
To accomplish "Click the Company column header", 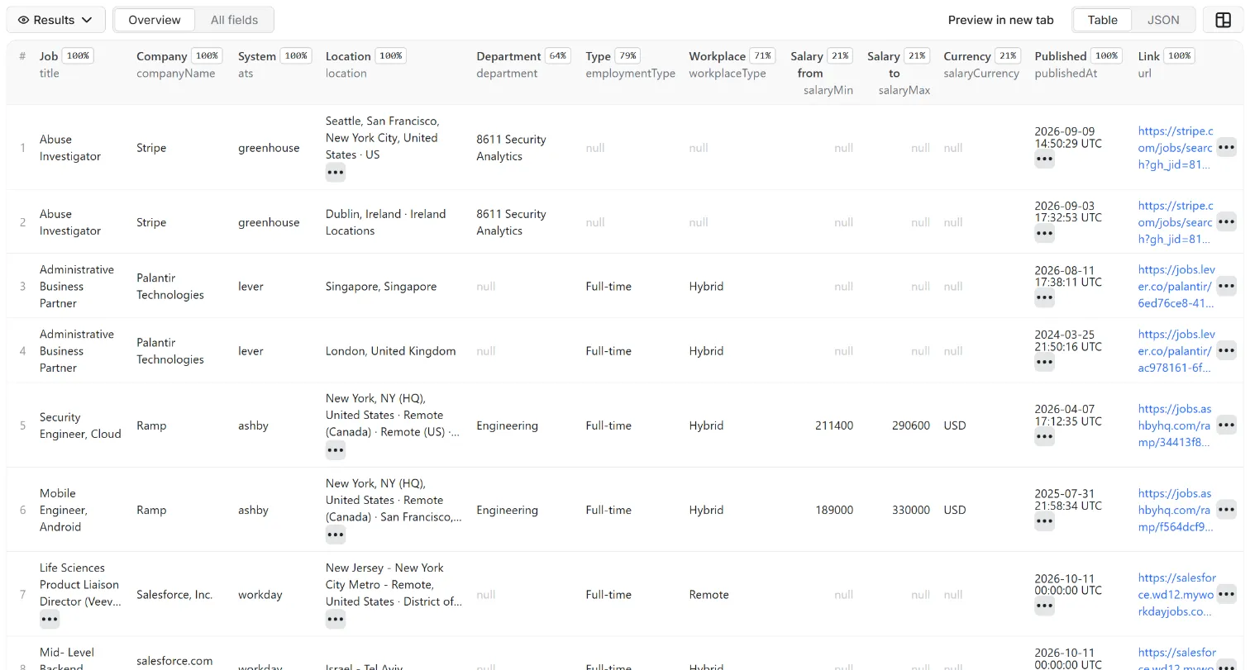I will [x=179, y=64].
